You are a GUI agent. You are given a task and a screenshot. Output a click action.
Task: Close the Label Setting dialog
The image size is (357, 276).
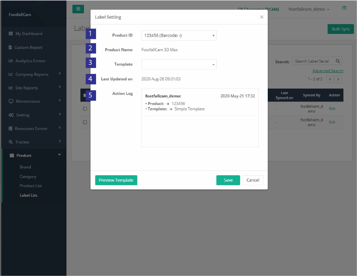click(261, 17)
